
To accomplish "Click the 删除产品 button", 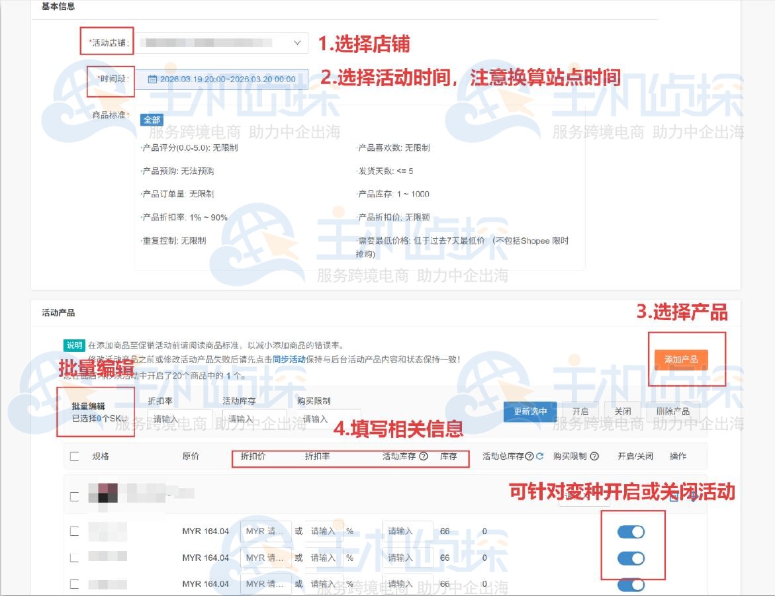I will (673, 411).
